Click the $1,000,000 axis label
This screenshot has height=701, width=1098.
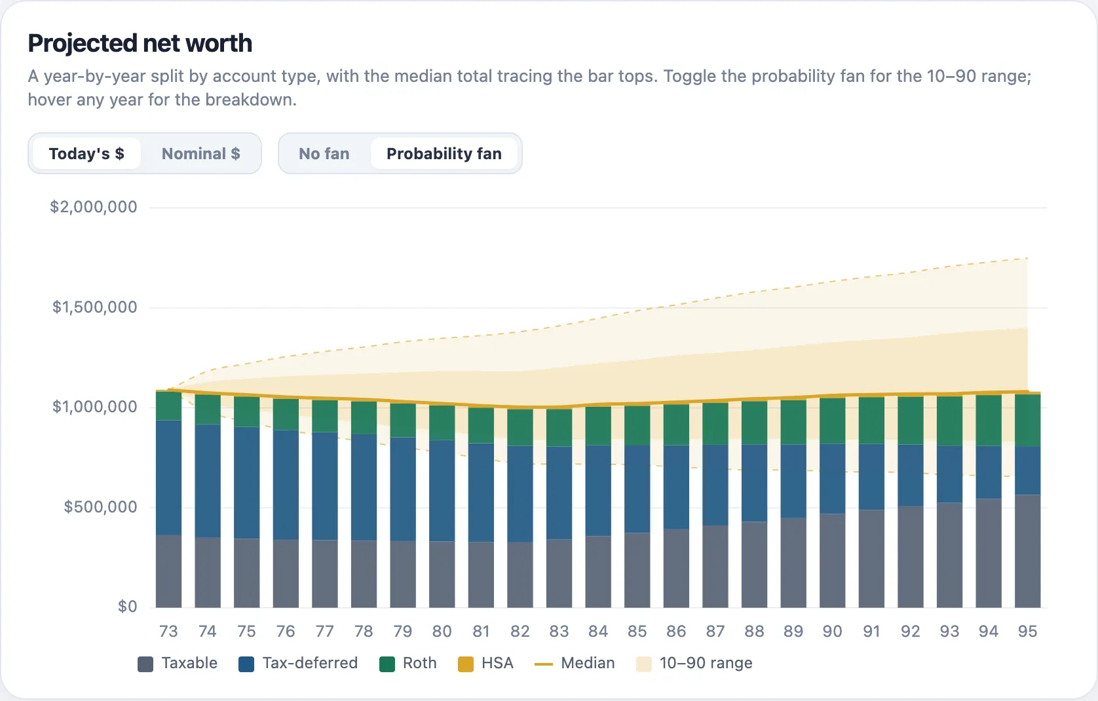(x=95, y=407)
